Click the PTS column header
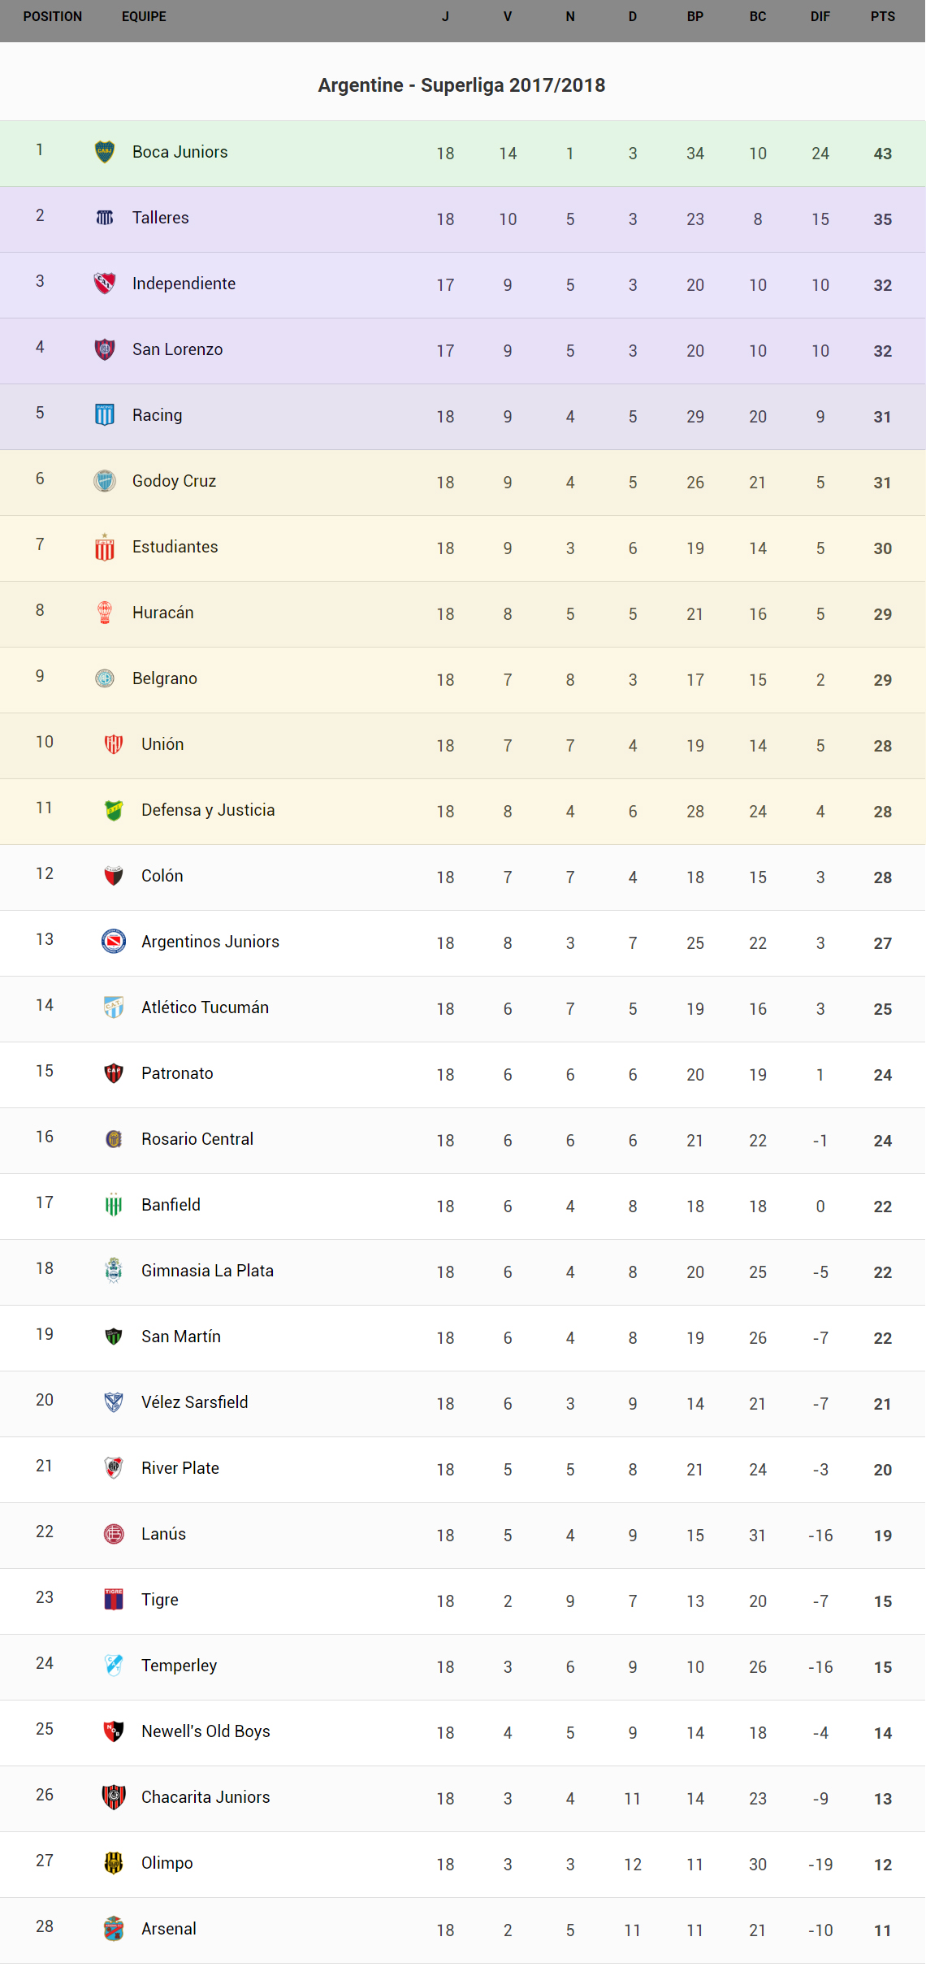Image resolution: width=926 pixels, height=1967 pixels. (882, 16)
